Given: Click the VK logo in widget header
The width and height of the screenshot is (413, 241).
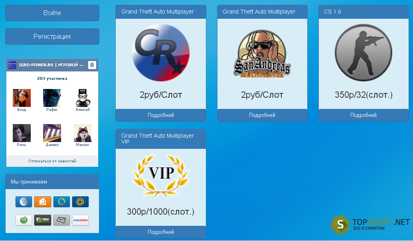Looking at the screenshot, I should click(x=92, y=65).
